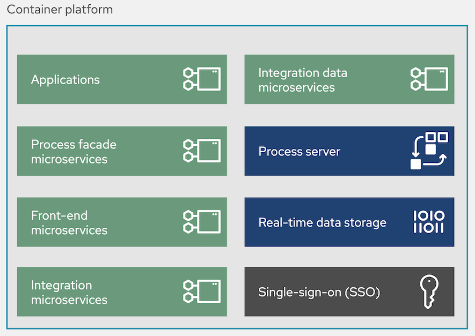Viewport: 475px width, 336px height.
Task: Select the Integration data microservices label
Action: pyautogui.click(x=303, y=80)
